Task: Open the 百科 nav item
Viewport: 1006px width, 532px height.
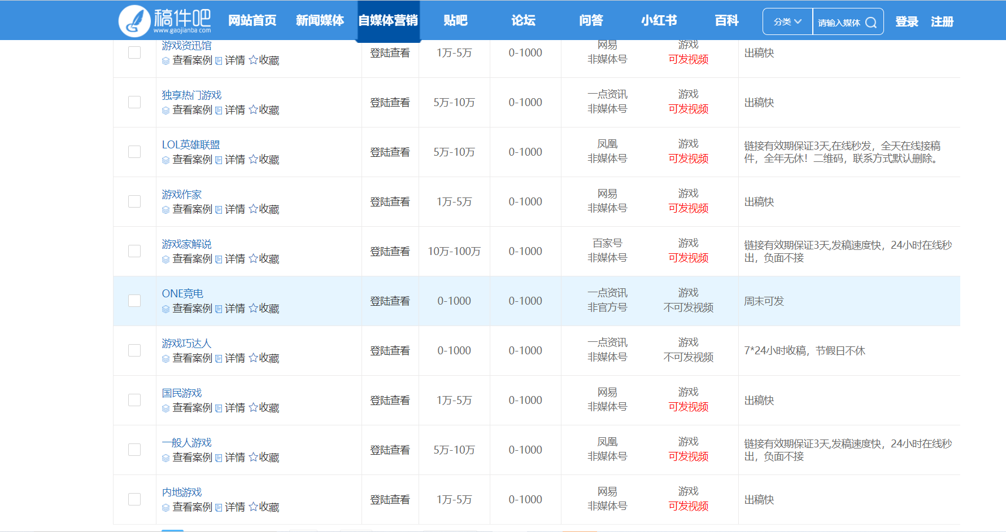Action: tap(726, 21)
